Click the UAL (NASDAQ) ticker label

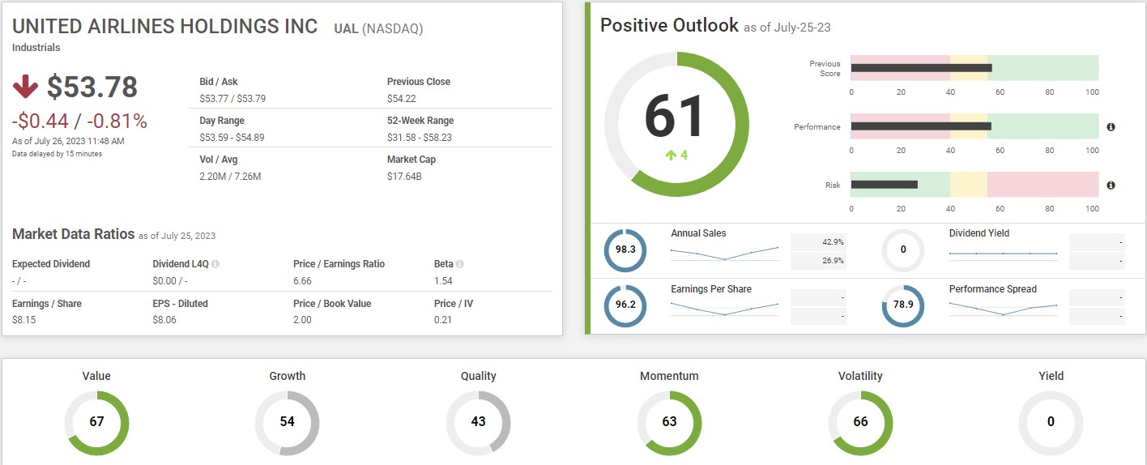pos(378,29)
